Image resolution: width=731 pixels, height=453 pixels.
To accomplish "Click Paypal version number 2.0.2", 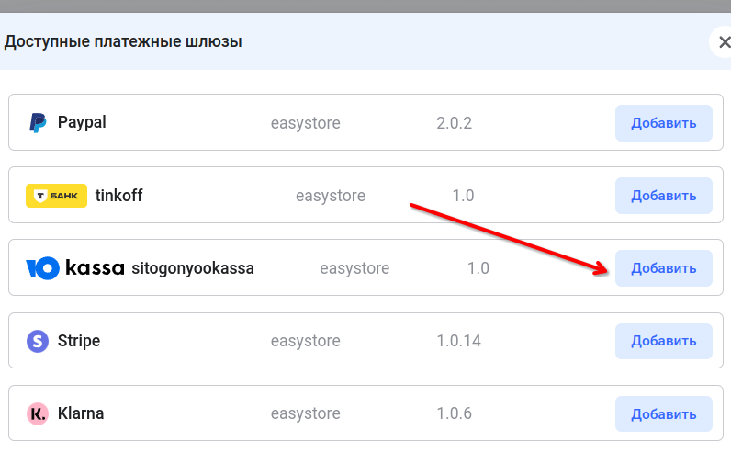I will click(x=454, y=123).
